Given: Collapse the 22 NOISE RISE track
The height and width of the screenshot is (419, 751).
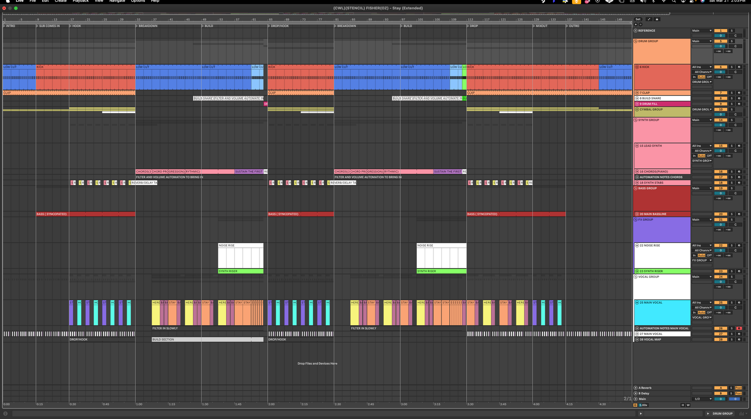Looking at the screenshot, I should [x=637, y=246].
